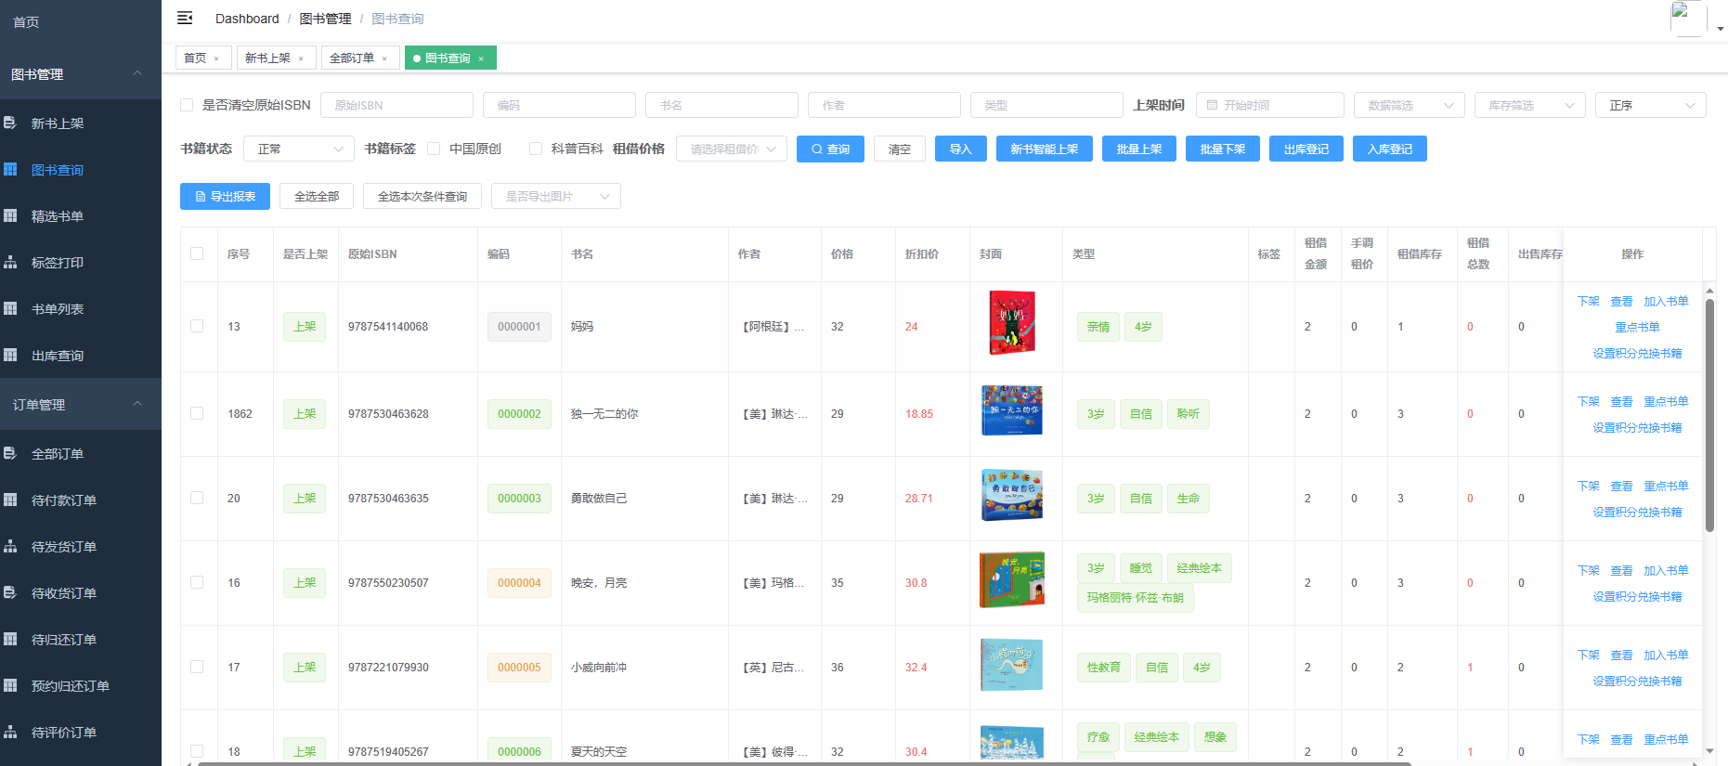Click the 入库登记 button
Screen dimensions: 1728x766
[1390, 149]
